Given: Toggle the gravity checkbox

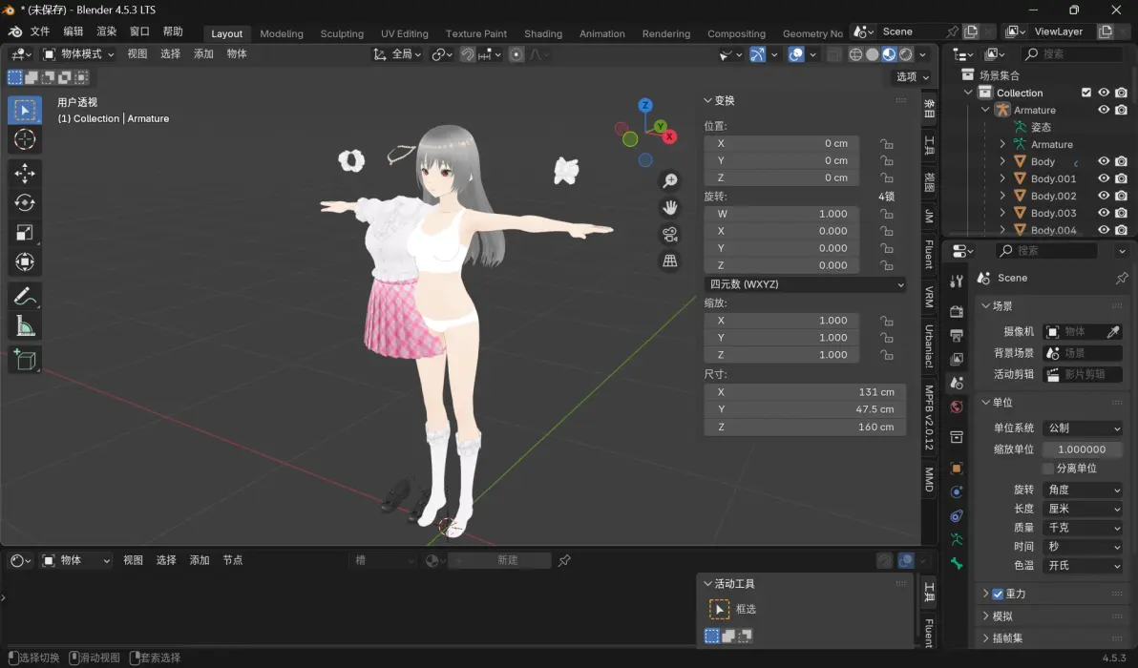Looking at the screenshot, I should [998, 594].
